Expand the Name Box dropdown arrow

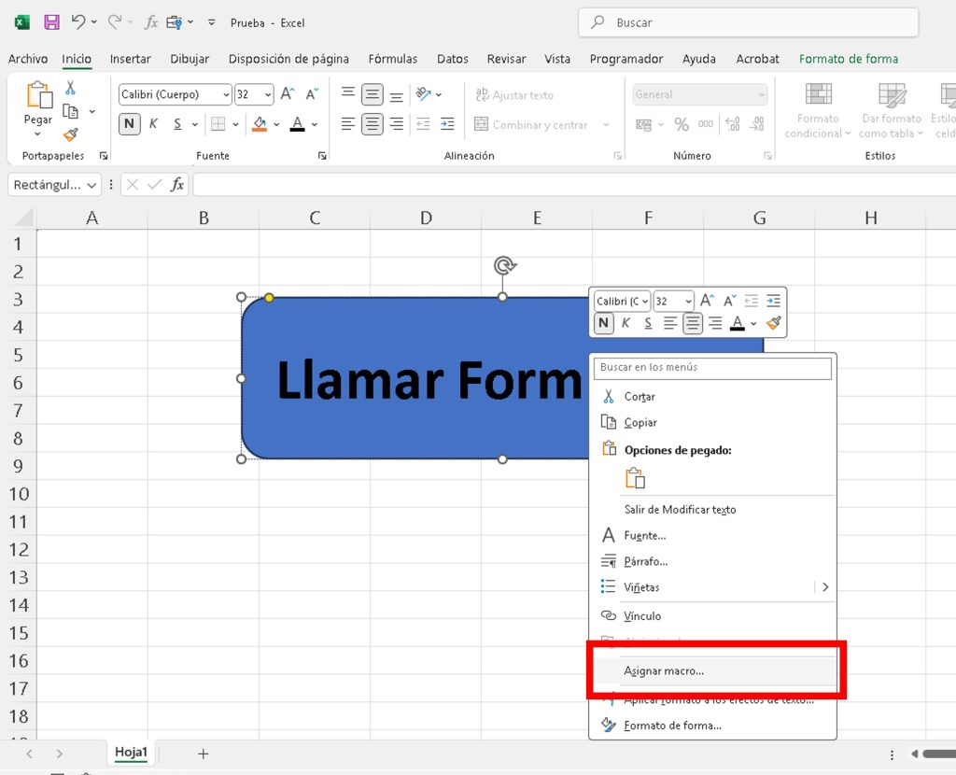pos(91,185)
